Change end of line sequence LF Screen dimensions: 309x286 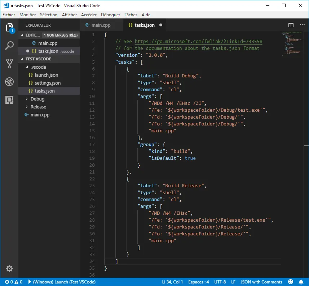click(233, 282)
